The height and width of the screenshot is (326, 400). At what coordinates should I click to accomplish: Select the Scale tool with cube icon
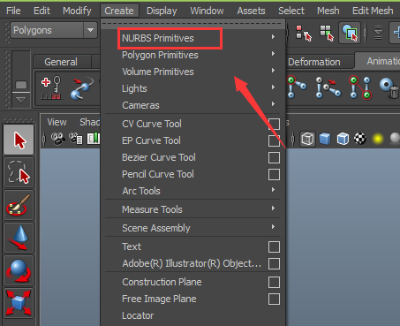19,303
